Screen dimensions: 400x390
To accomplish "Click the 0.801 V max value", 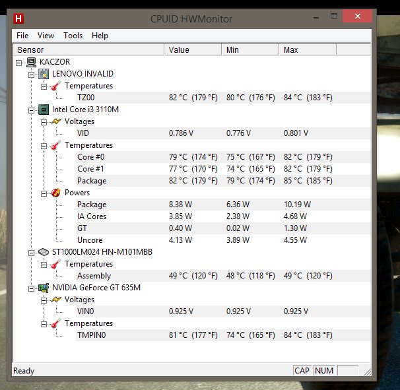I will [296, 133].
